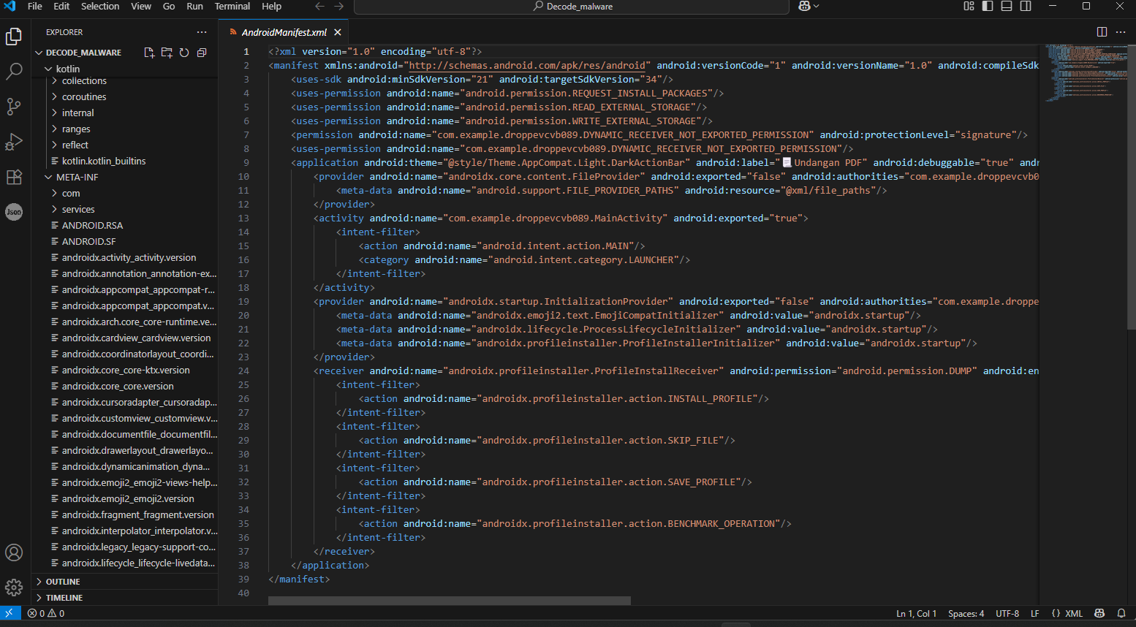Split the editor to the right
This screenshot has height=627, width=1136.
[x=1102, y=32]
